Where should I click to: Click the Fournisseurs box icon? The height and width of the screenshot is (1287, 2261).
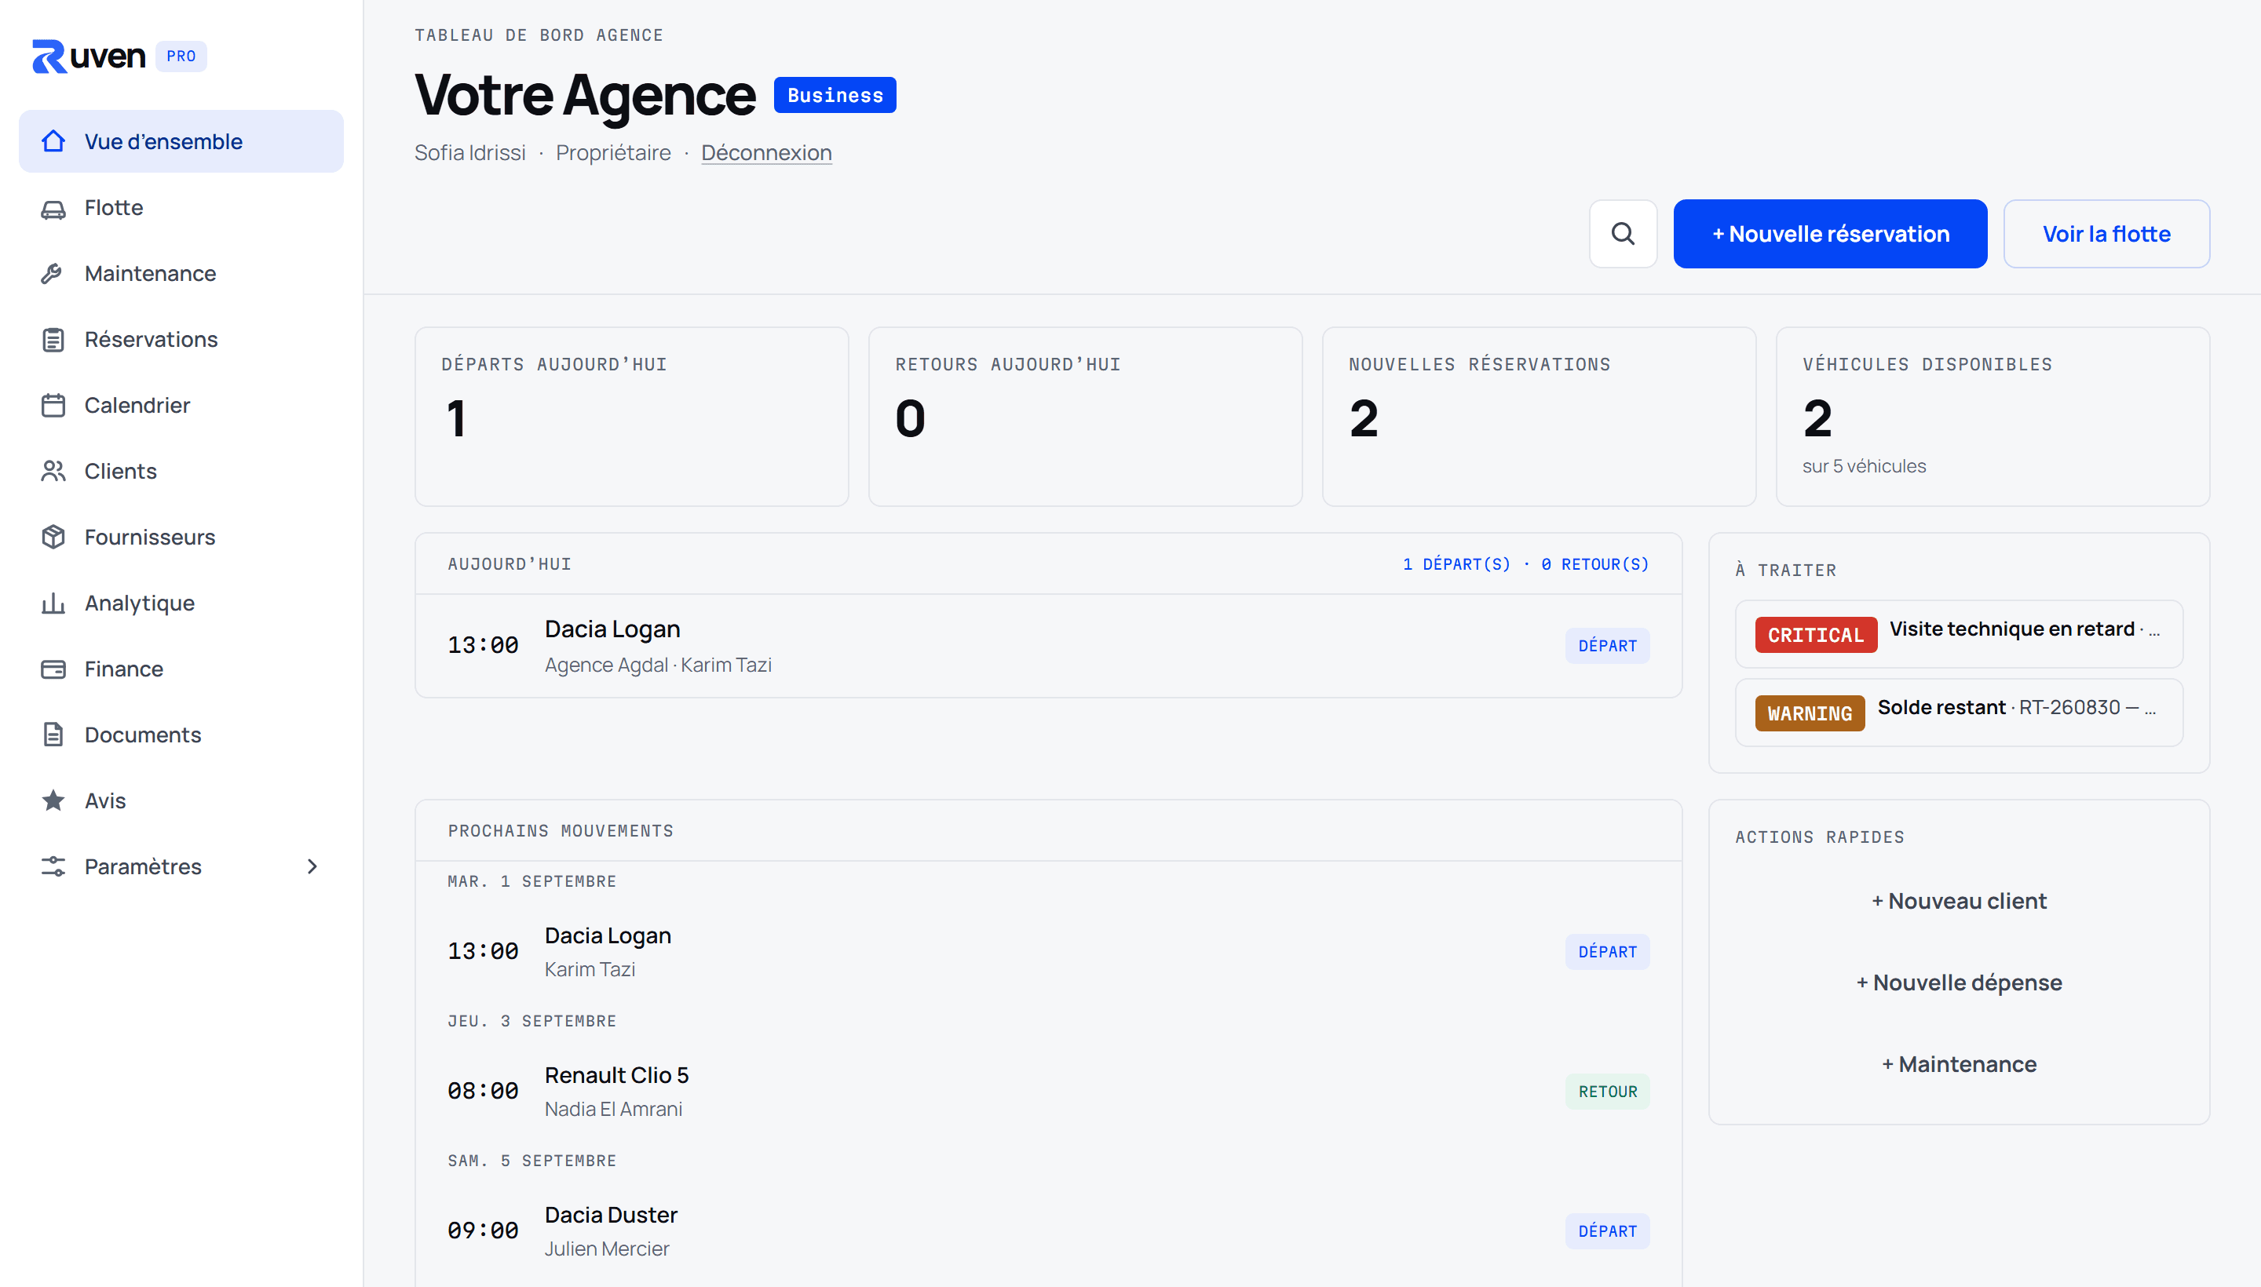pyautogui.click(x=53, y=538)
